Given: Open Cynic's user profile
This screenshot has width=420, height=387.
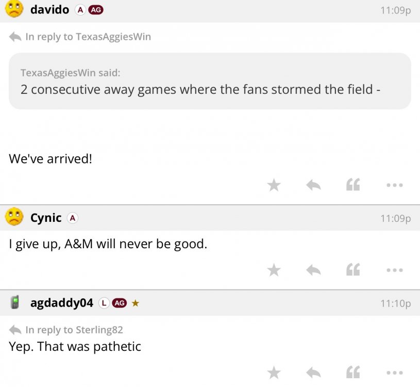Looking at the screenshot, I should [46, 218].
